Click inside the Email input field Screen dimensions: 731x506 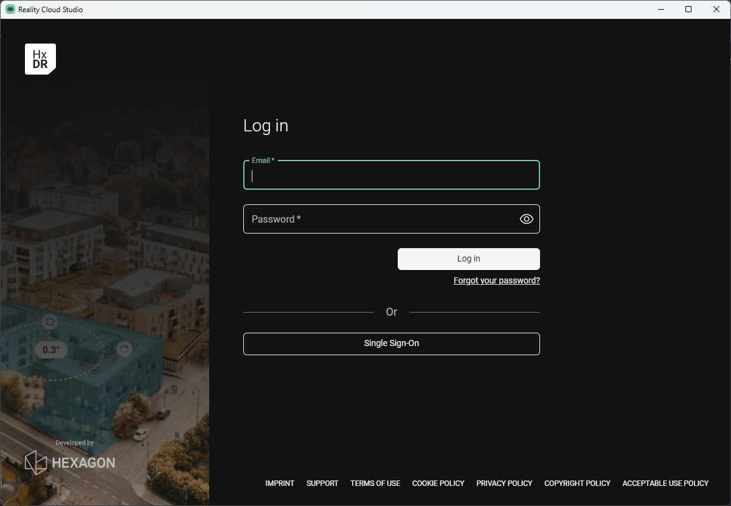point(391,176)
